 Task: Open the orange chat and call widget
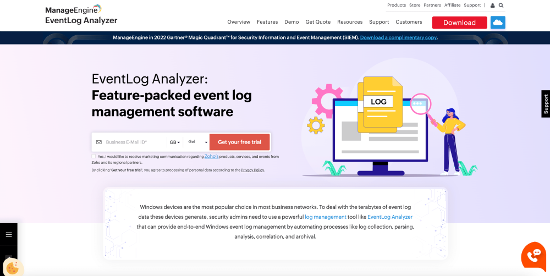533,257
